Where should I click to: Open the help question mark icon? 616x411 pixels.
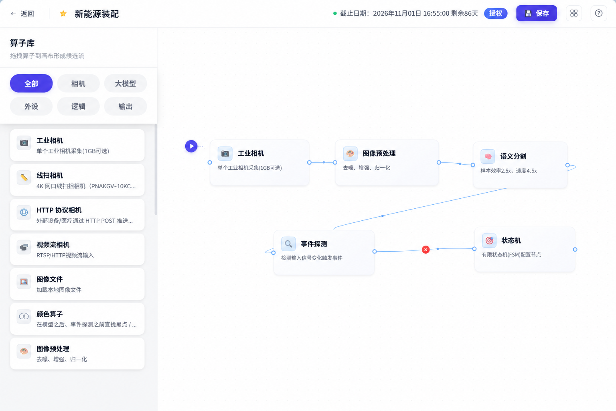(x=599, y=13)
